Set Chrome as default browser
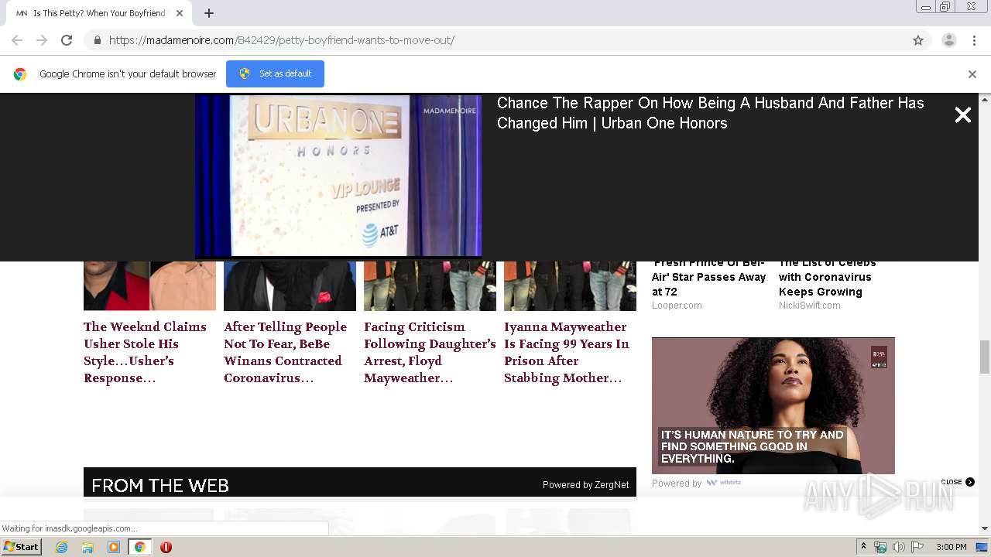 pyautogui.click(x=275, y=73)
